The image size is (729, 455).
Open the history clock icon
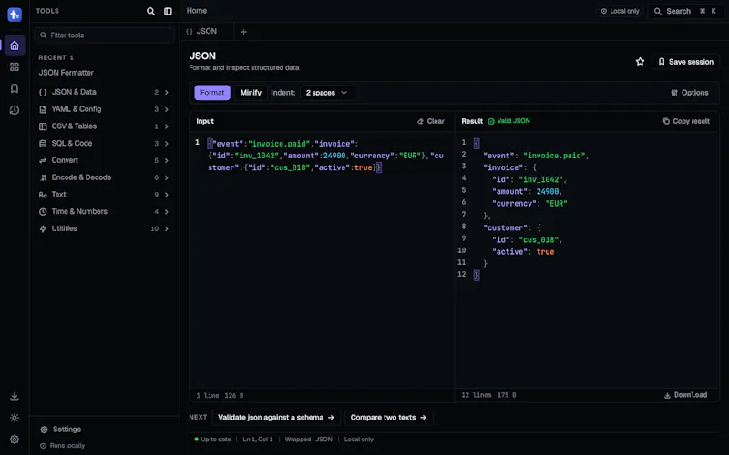(x=15, y=110)
